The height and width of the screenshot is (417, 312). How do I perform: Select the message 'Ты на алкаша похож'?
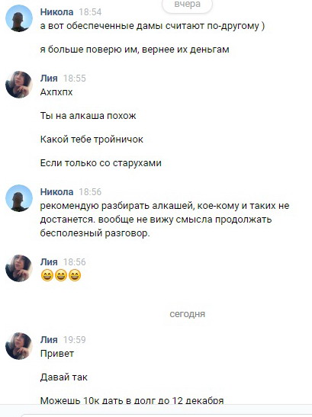[88, 116]
